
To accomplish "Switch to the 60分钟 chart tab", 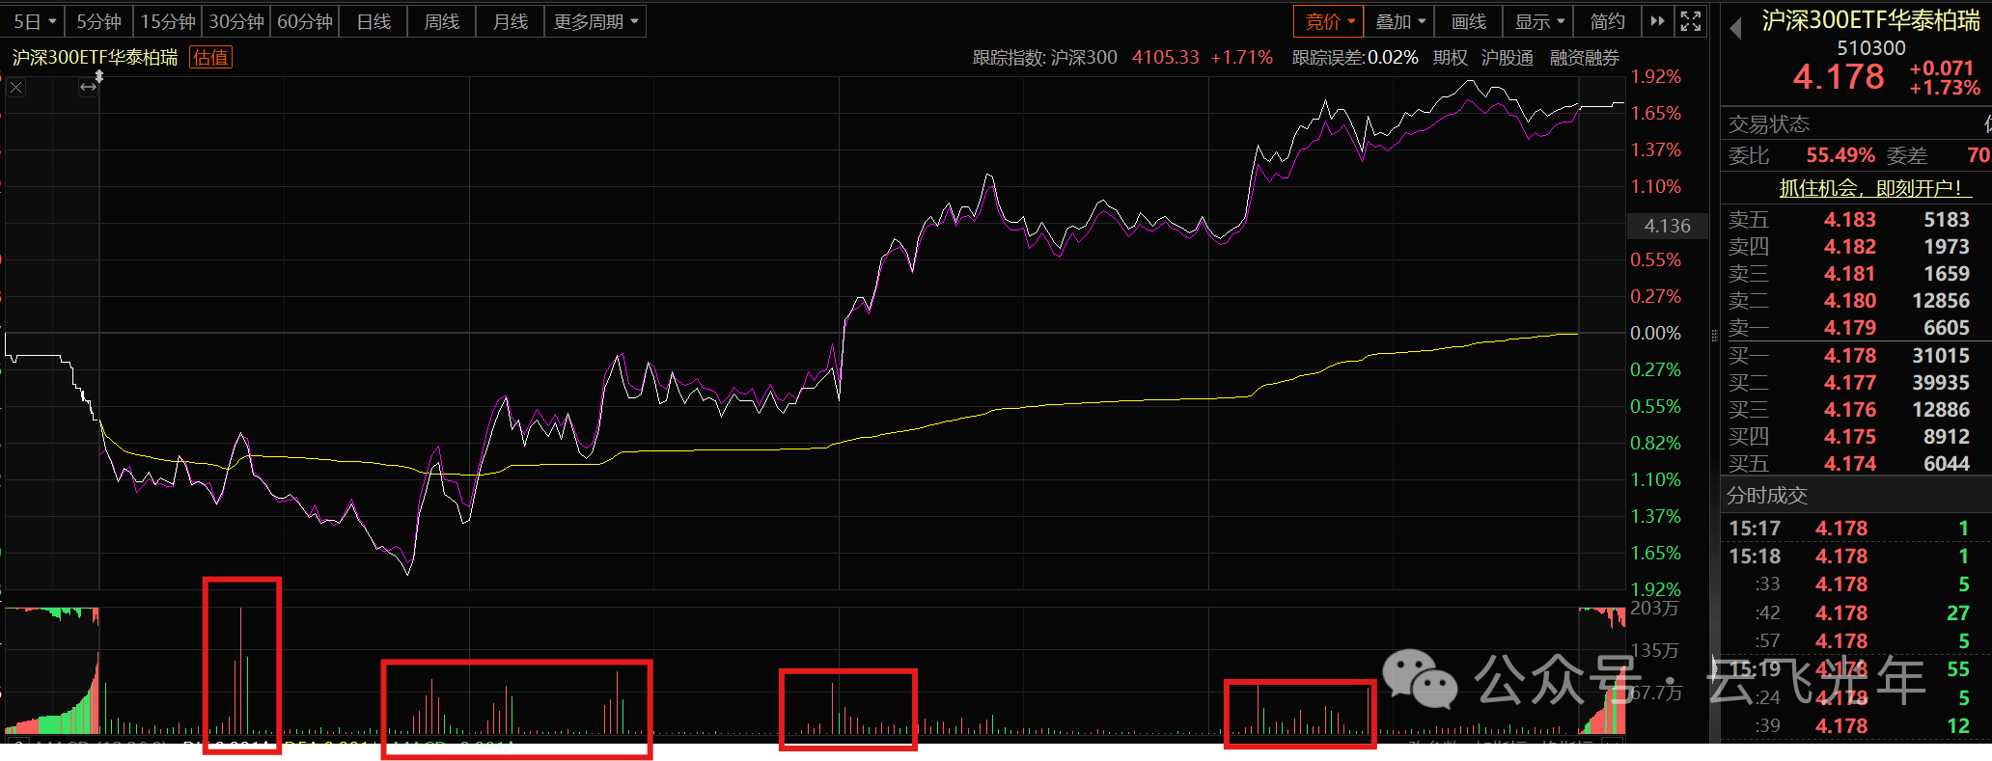I will (x=305, y=21).
